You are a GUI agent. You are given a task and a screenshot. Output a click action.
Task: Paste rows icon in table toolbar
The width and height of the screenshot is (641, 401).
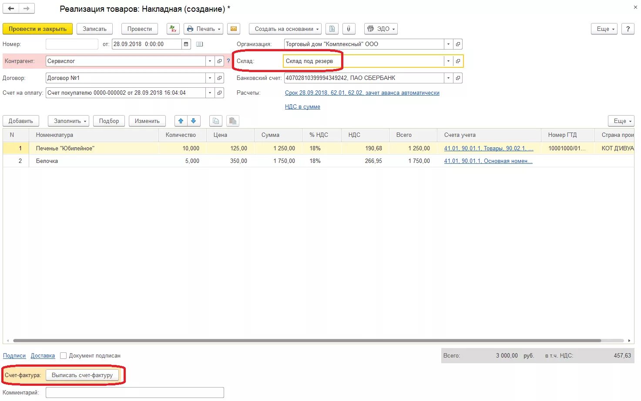point(233,121)
